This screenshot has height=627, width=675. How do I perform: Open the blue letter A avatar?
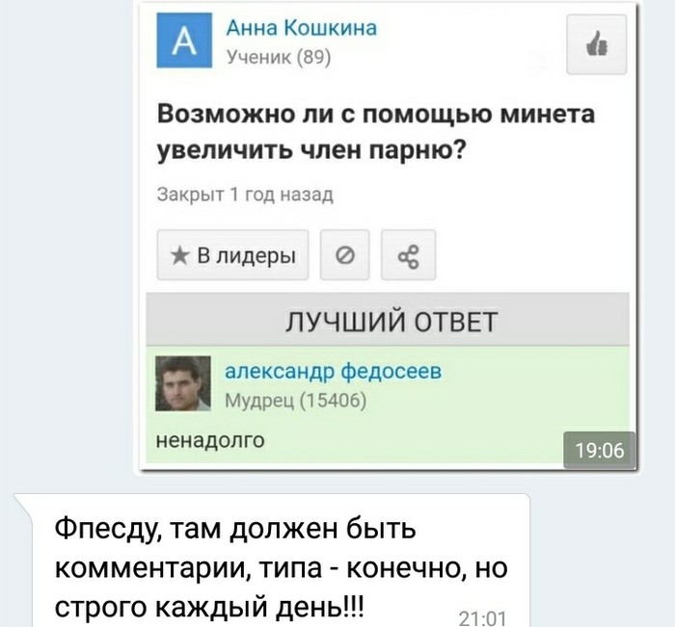184,40
